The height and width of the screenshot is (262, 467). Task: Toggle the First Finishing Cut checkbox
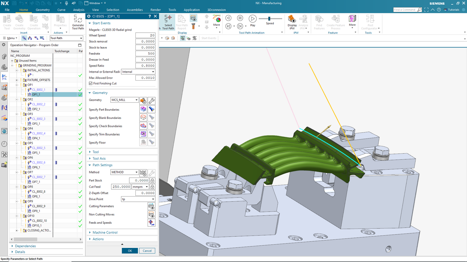click(91, 83)
